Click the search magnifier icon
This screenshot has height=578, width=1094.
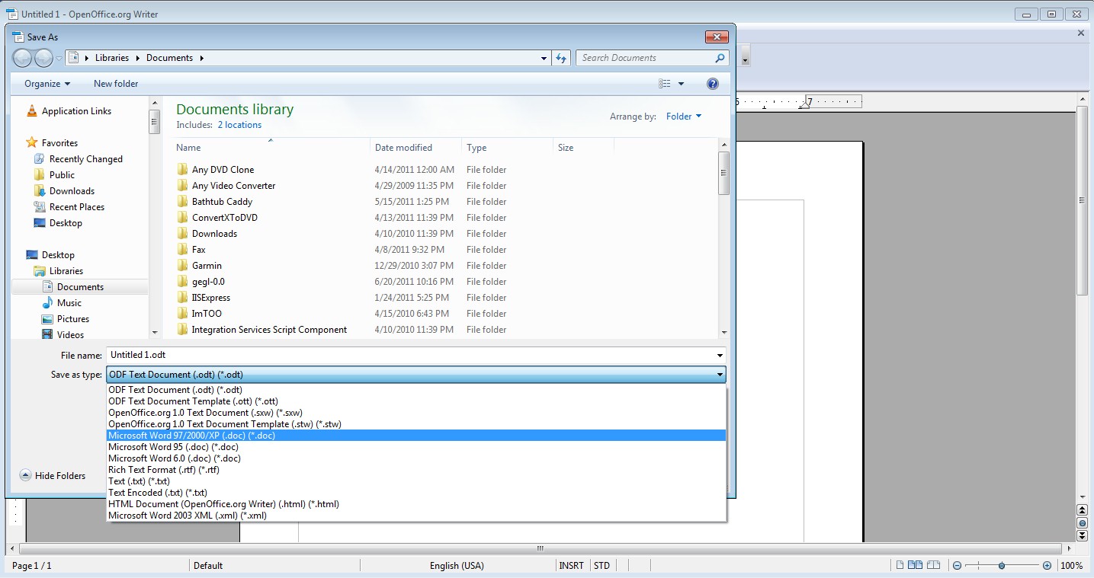(x=720, y=58)
